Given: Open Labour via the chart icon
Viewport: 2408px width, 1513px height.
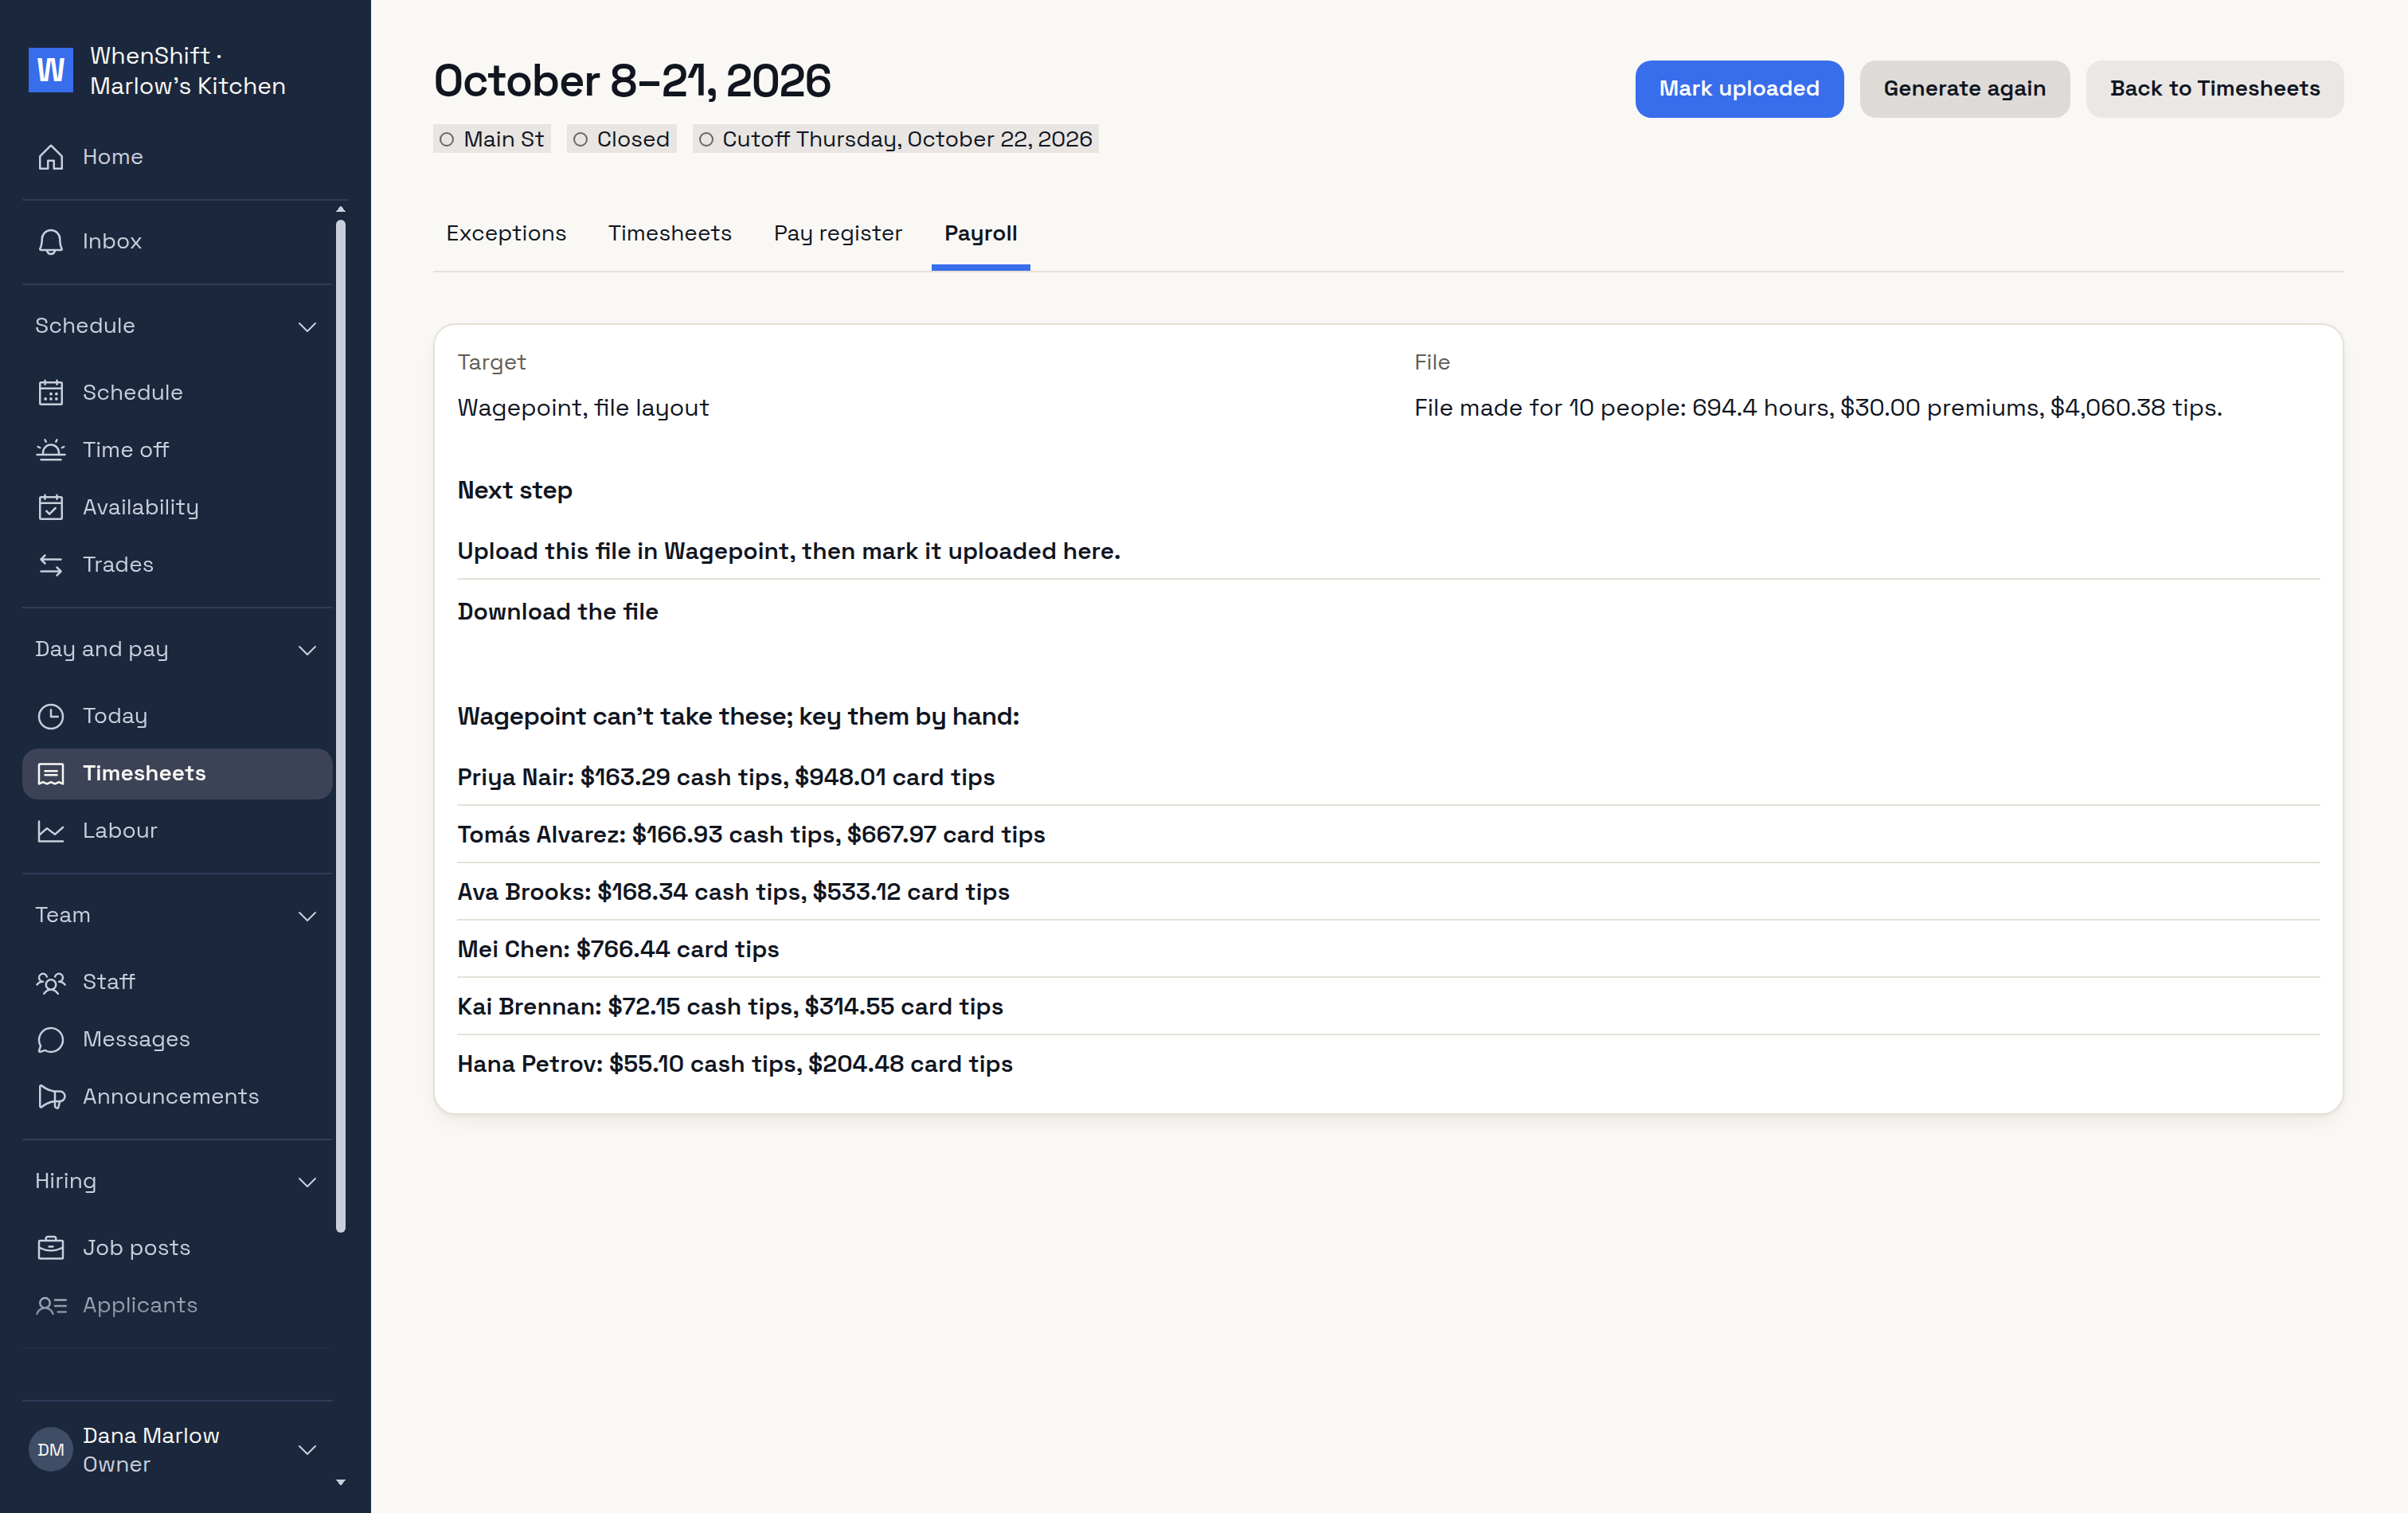Looking at the screenshot, I should [x=50, y=831].
